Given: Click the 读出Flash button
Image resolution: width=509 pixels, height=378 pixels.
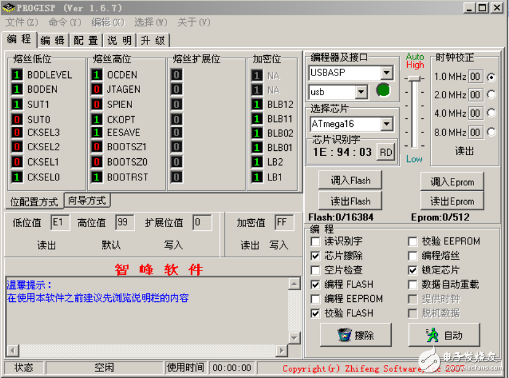Looking at the screenshot, I should click(350, 201).
